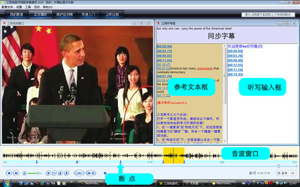
Task: Click the small blue circular dot icon
Action: tap(105, 173)
